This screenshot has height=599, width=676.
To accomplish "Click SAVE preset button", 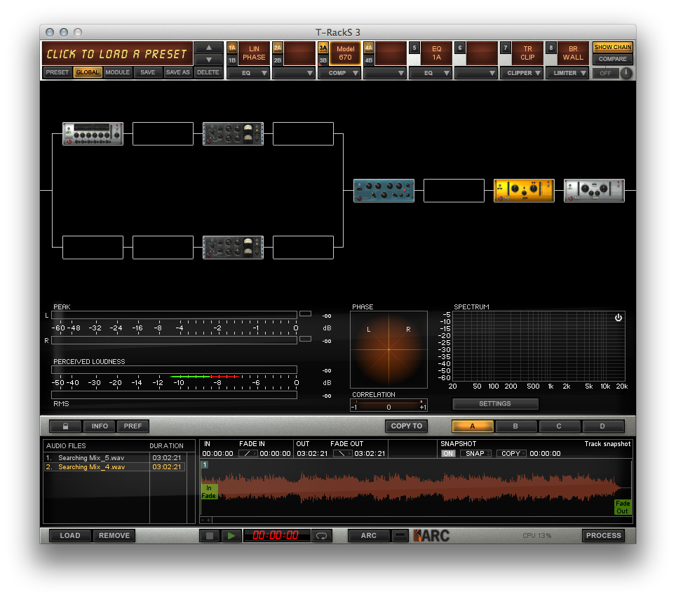I will [148, 72].
